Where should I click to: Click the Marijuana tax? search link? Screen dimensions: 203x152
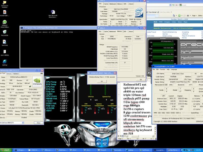click(x=166, y=28)
